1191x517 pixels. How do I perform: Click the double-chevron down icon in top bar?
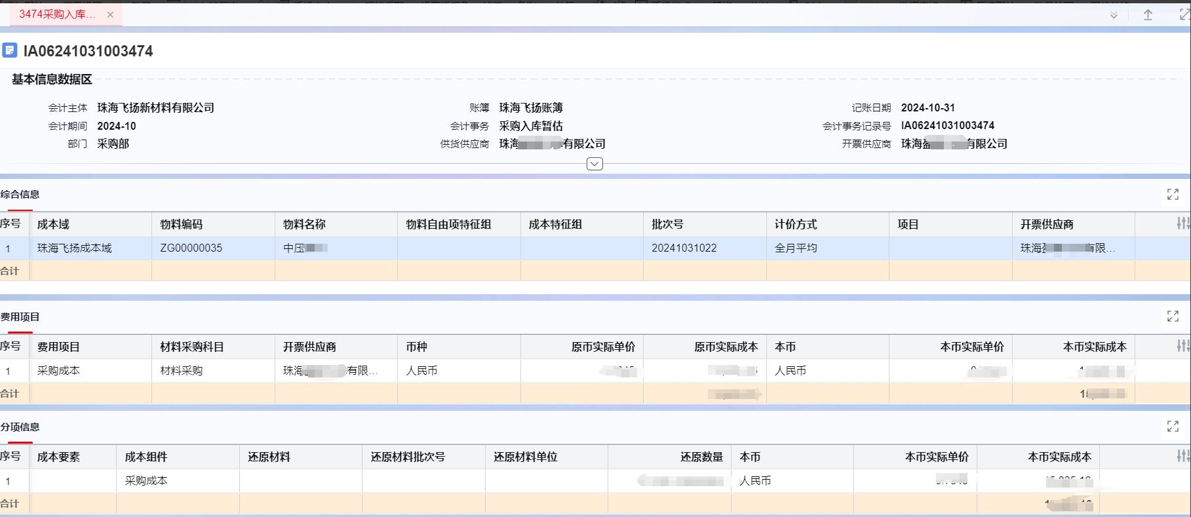tap(1113, 15)
